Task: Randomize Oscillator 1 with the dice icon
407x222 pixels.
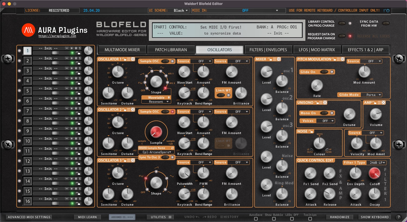Action: click(x=133, y=59)
